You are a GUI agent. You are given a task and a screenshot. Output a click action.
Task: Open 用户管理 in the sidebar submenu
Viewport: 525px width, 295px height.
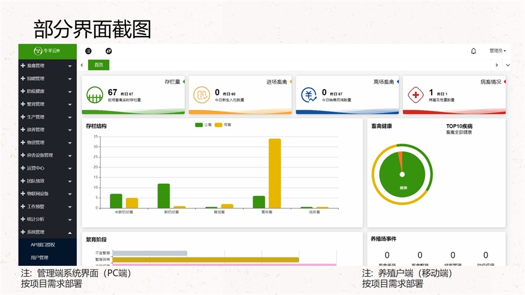40,257
